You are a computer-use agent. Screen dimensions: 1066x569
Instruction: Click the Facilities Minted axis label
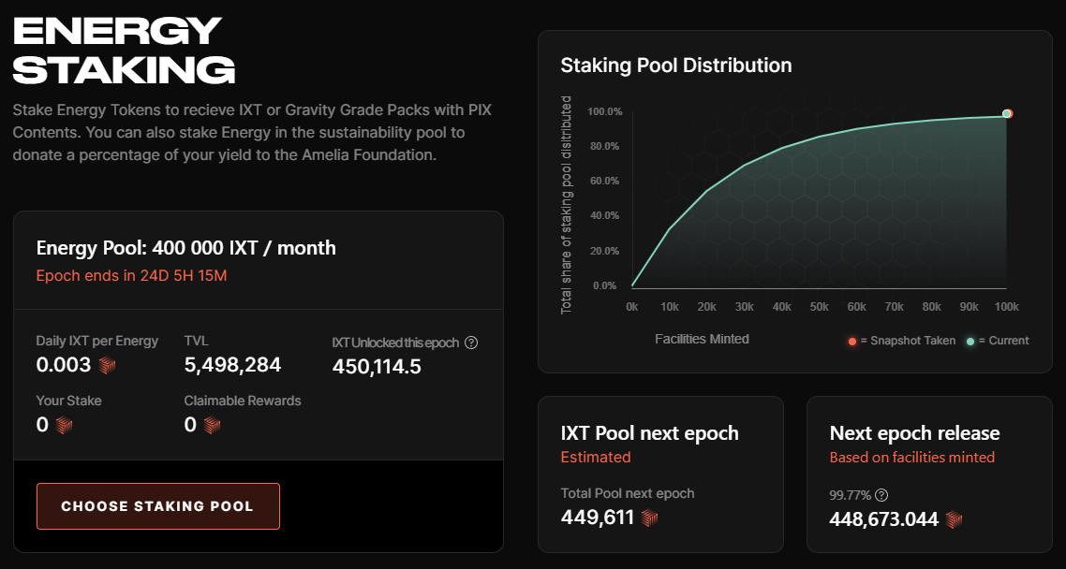702,339
